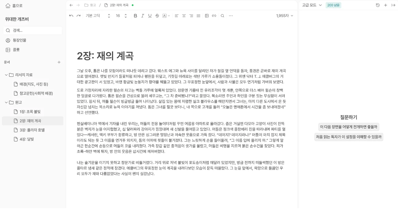Open the more options ellipsis menu
The height and width of the screenshot is (210, 398).
231,16
